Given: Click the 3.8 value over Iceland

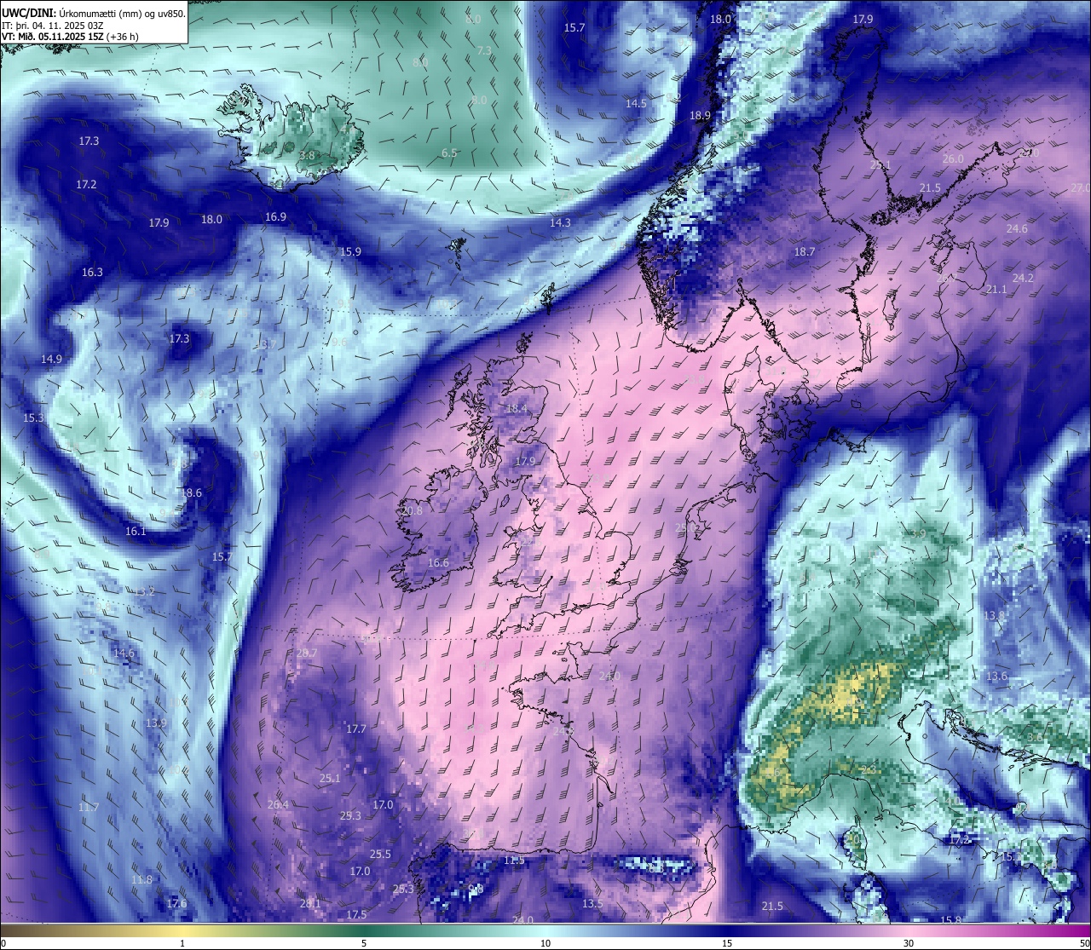Looking at the screenshot, I should pos(308,156).
